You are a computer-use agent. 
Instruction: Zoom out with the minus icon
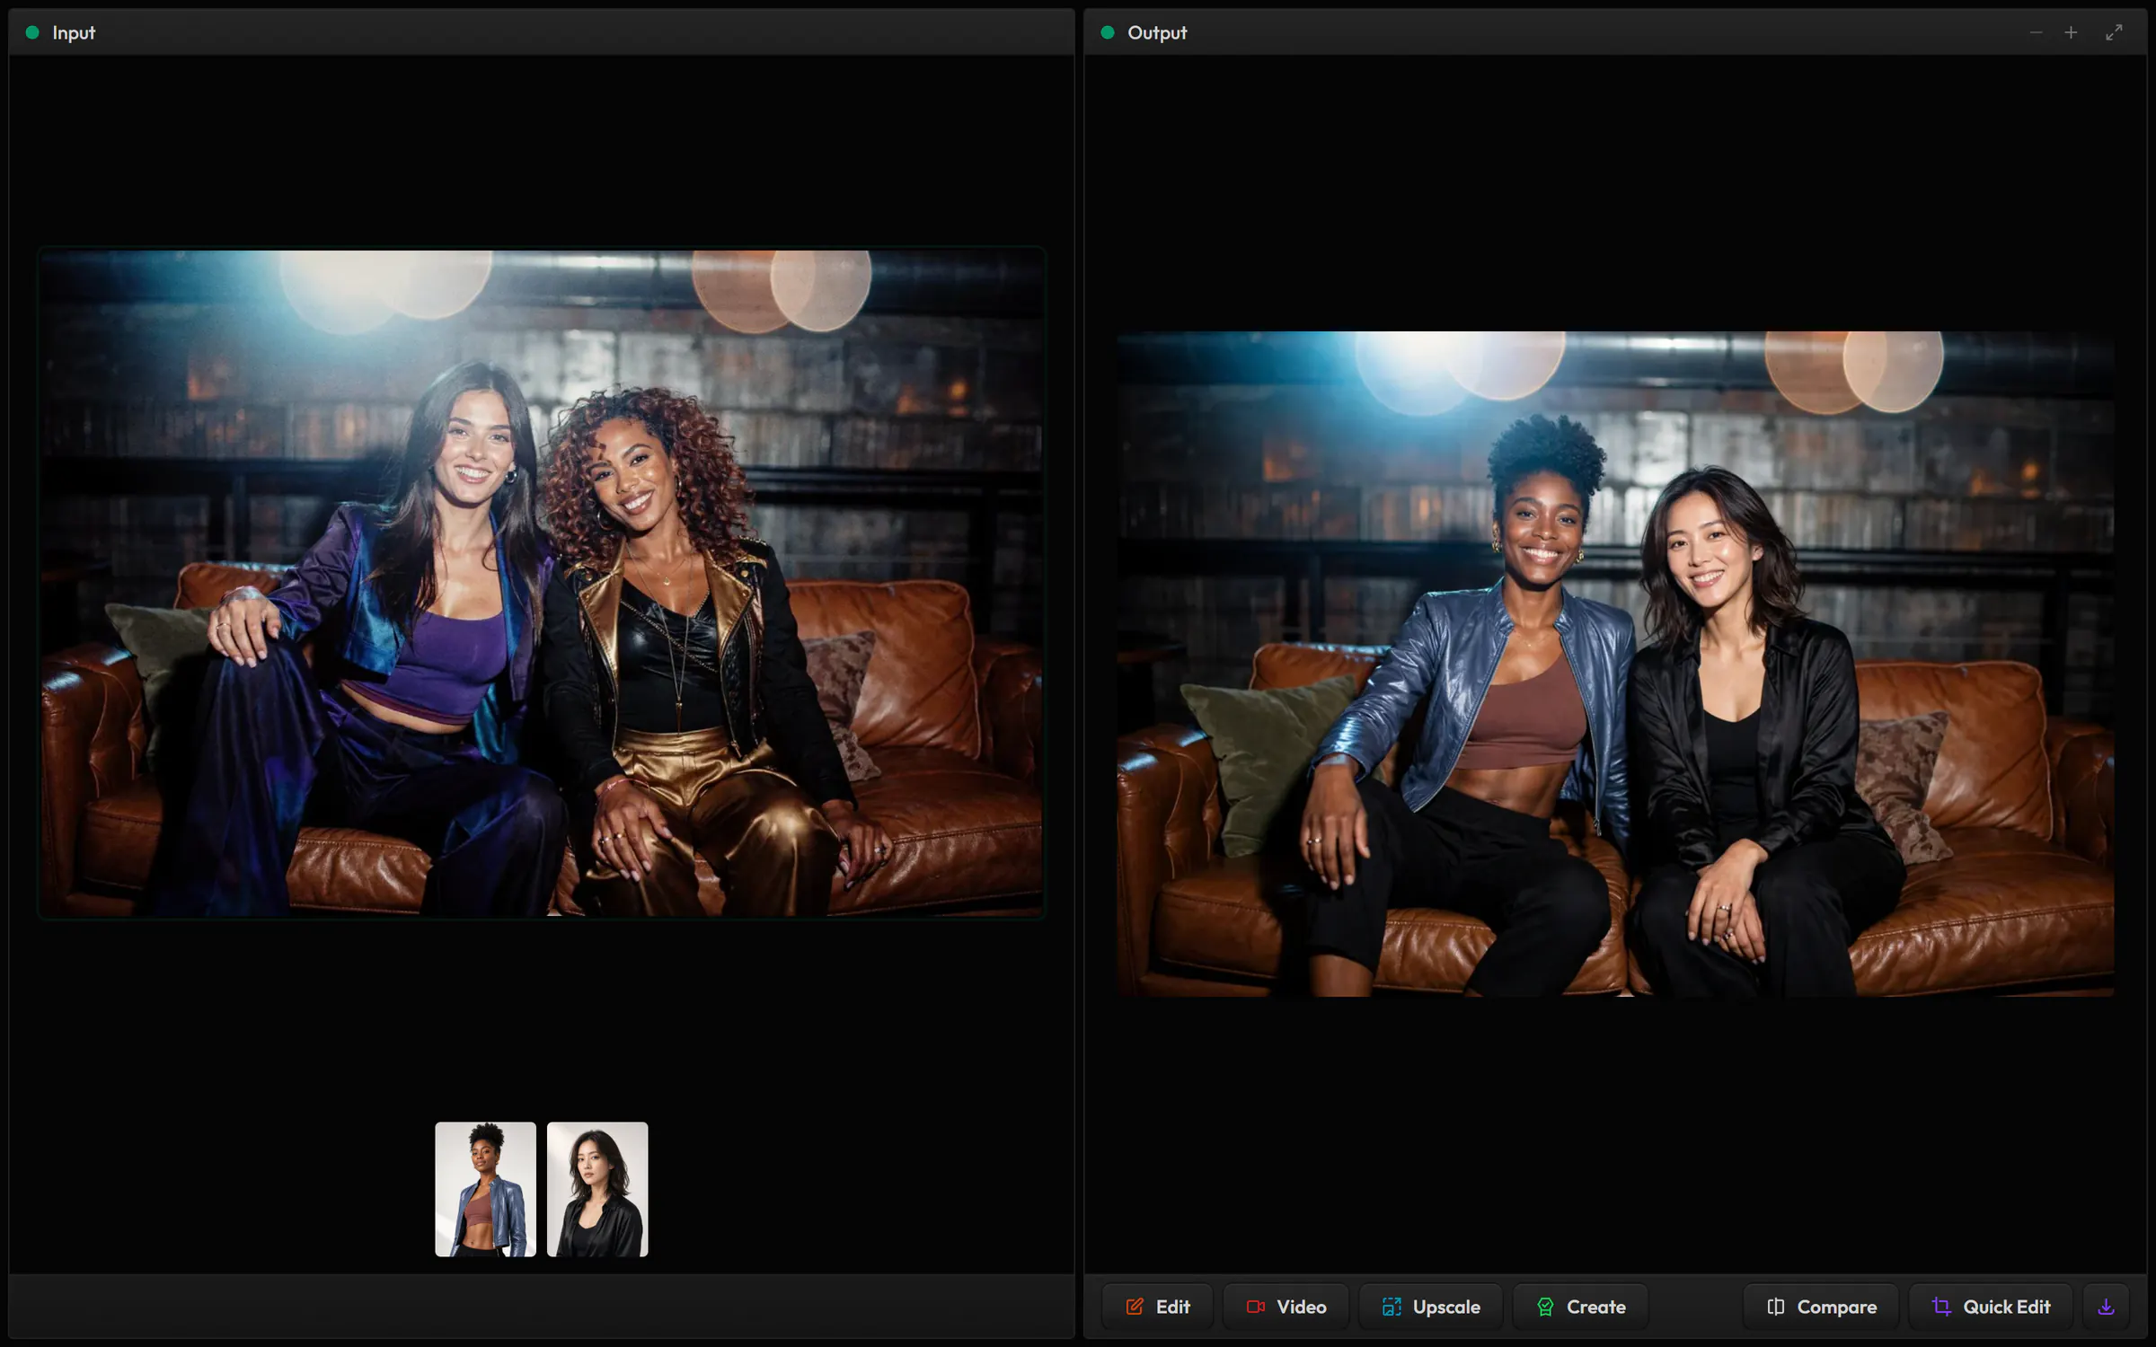pyautogui.click(x=2036, y=32)
